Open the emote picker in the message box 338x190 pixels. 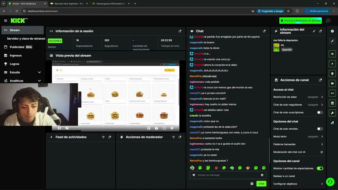coord(262,175)
